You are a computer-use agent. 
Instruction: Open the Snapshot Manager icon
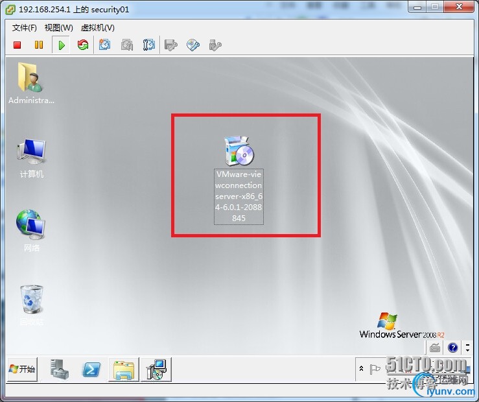[x=149, y=45]
